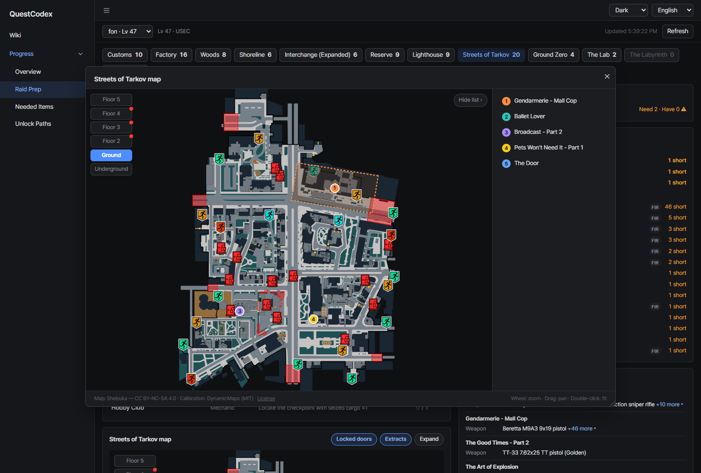The height and width of the screenshot is (473, 701).
Task: Switch the popup map to Floor 2
Action: (x=111, y=141)
